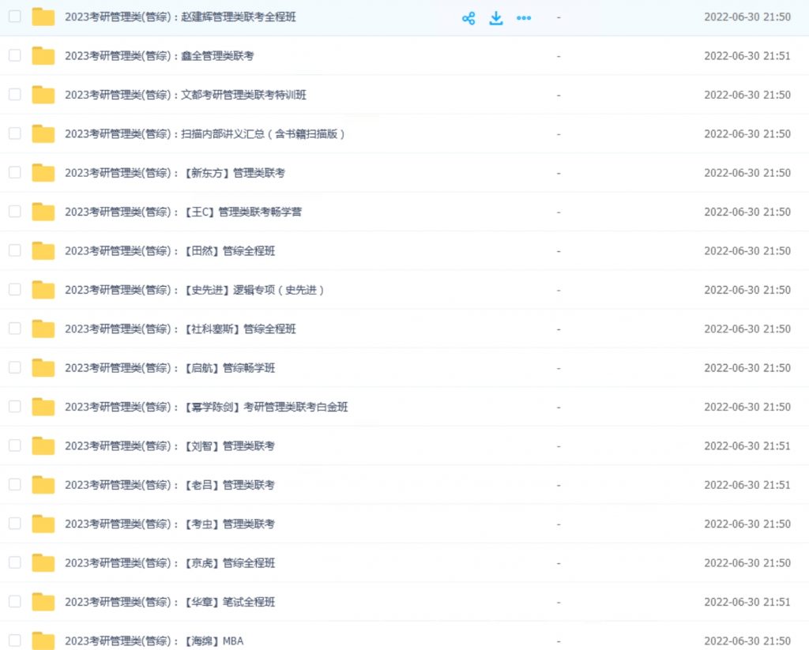Open folder name 【社科赛斯】管综全程班
The image size is (809, 650).
click(x=180, y=329)
